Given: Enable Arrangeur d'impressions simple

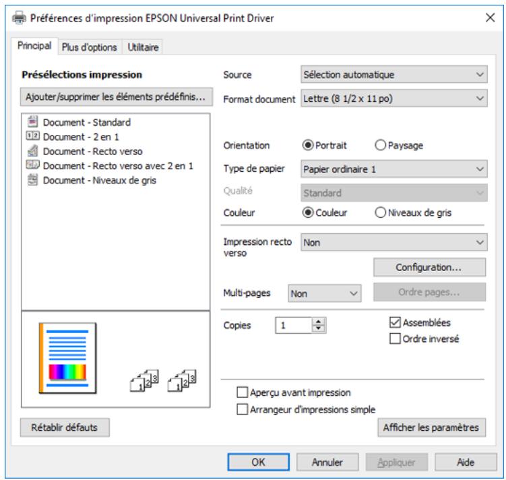Looking at the screenshot, I should tap(243, 409).
